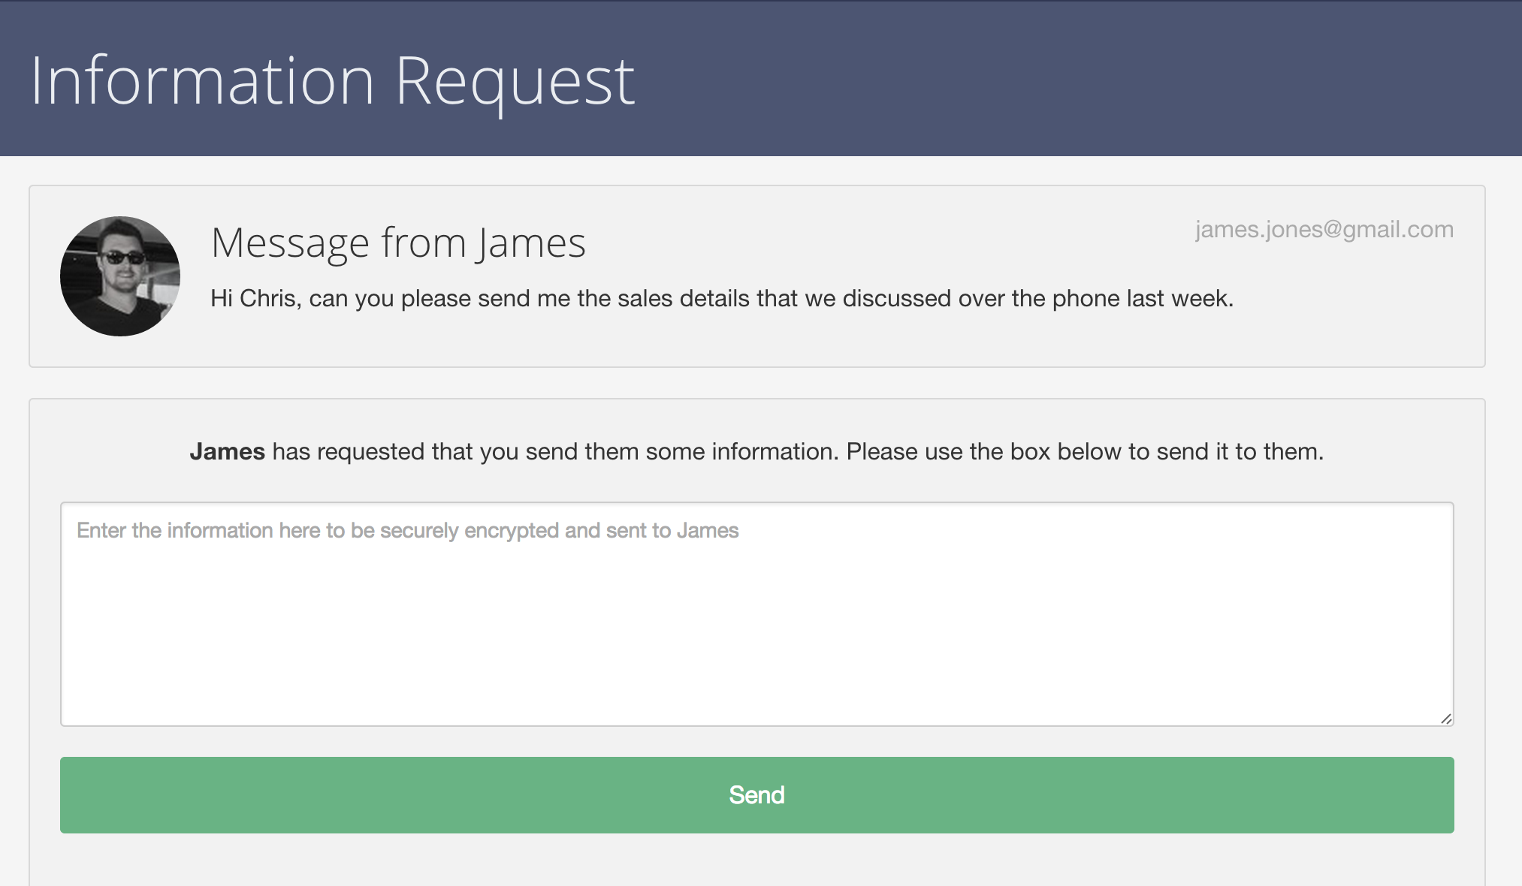Select the word Request in the header

[x=515, y=81]
